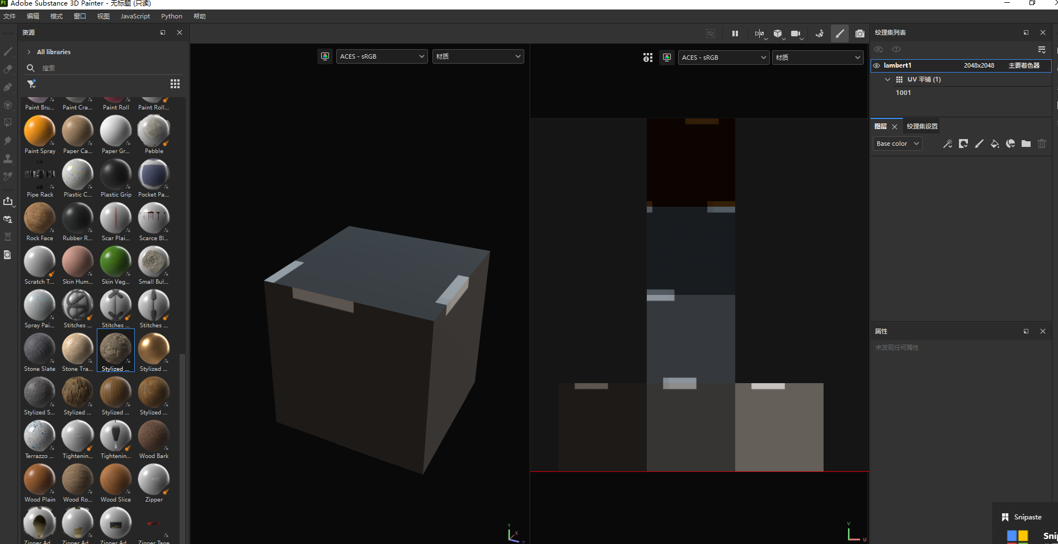Image resolution: width=1058 pixels, height=544 pixels.
Task: Open the 3D cube display mode icon
Action: (x=778, y=34)
